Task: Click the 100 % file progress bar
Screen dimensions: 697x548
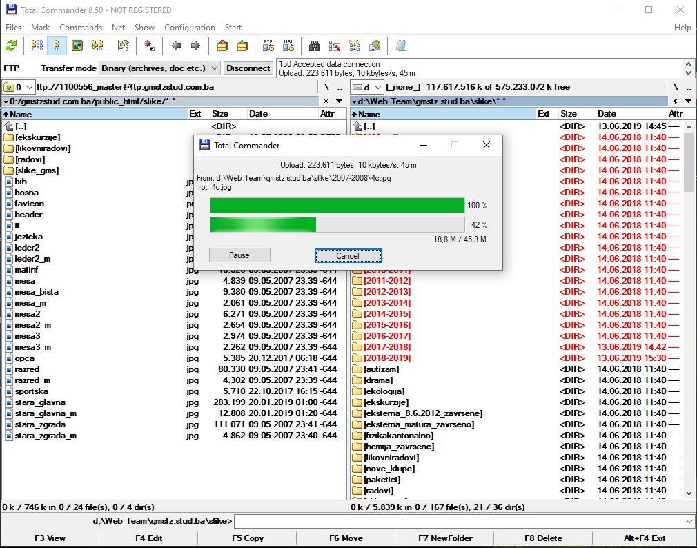Action: [x=337, y=206]
